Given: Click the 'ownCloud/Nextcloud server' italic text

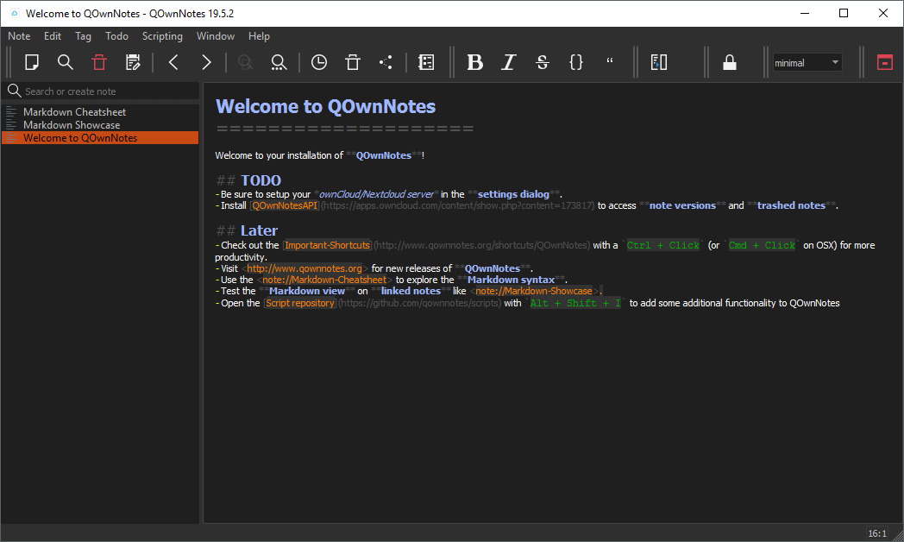Looking at the screenshot, I should (376, 194).
